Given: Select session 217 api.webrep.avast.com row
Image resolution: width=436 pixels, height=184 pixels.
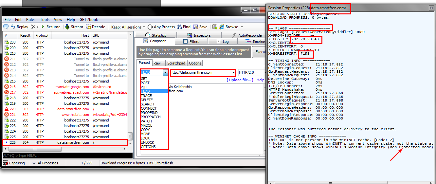Looking at the screenshot, I should (65, 92).
